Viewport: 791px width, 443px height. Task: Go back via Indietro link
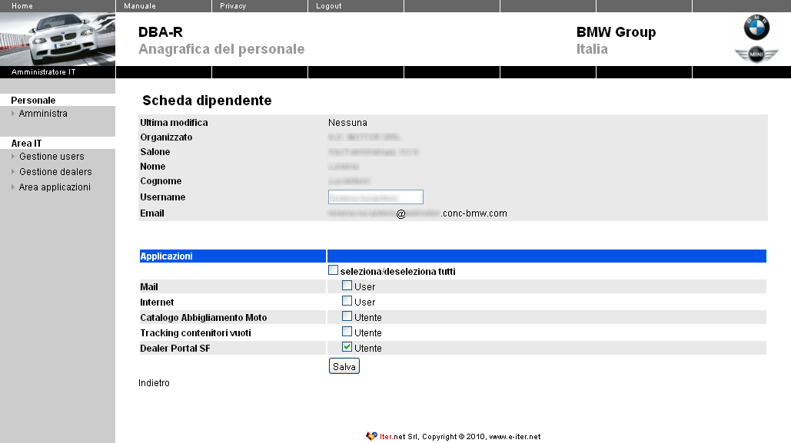click(x=154, y=383)
